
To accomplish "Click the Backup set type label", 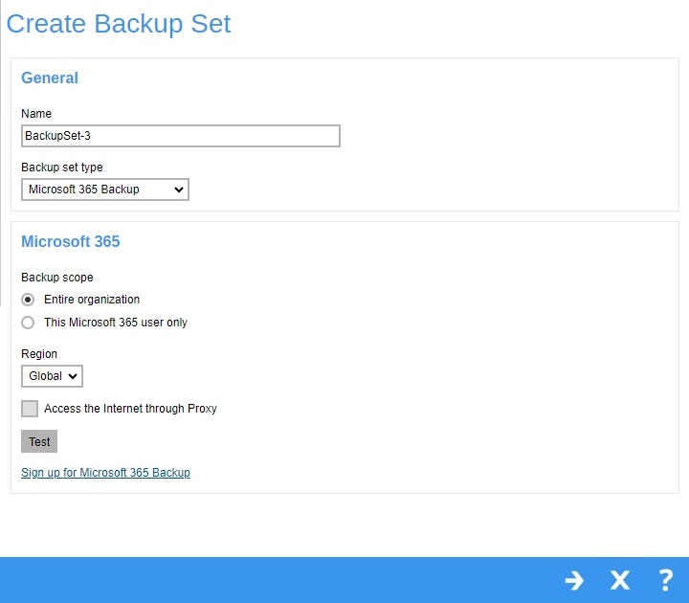I will [x=62, y=167].
